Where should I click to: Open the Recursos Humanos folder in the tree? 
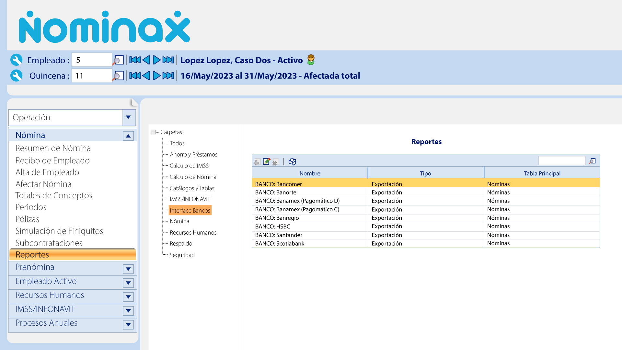[193, 232]
